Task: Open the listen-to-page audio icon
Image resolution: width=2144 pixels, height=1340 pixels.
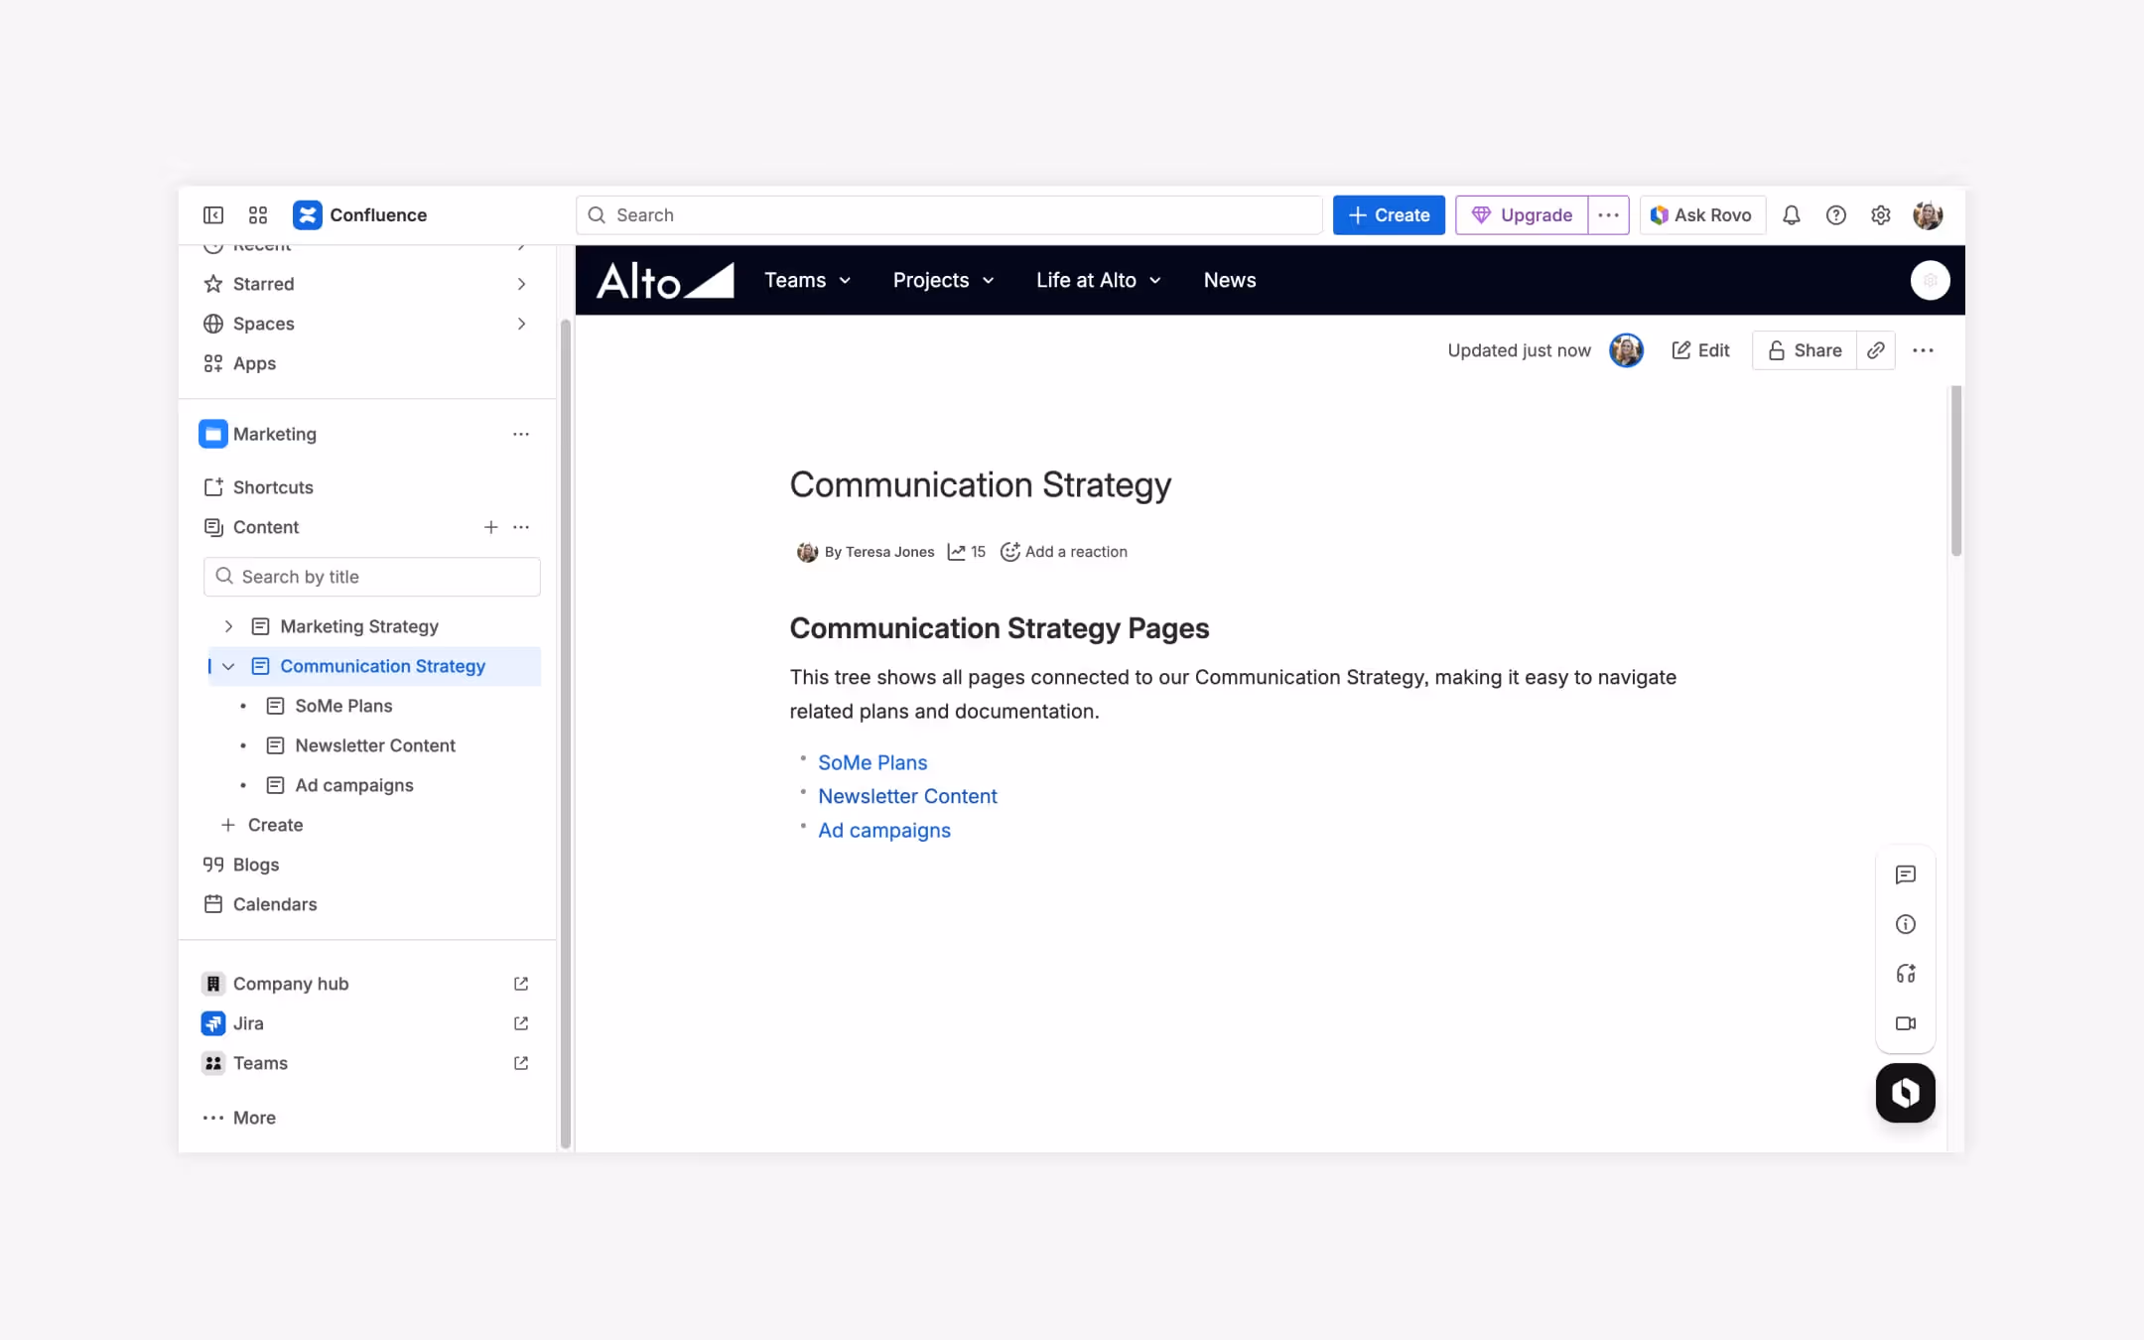Action: 1907,974
